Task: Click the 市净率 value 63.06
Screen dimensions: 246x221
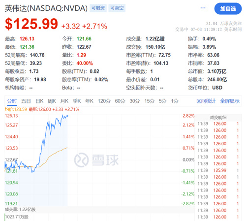Action: (213, 55)
